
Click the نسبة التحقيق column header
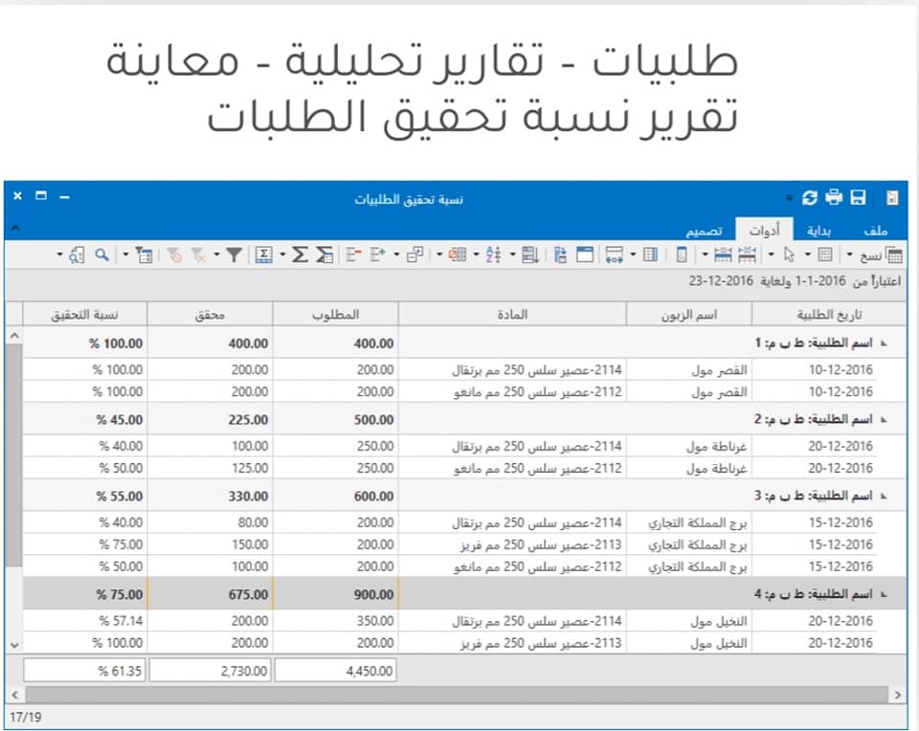click(x=84, y=315)
